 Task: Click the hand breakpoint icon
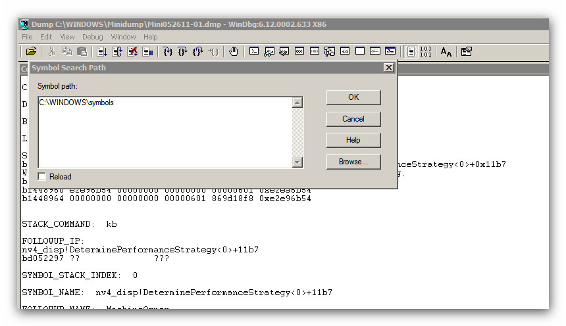point(234,51)
